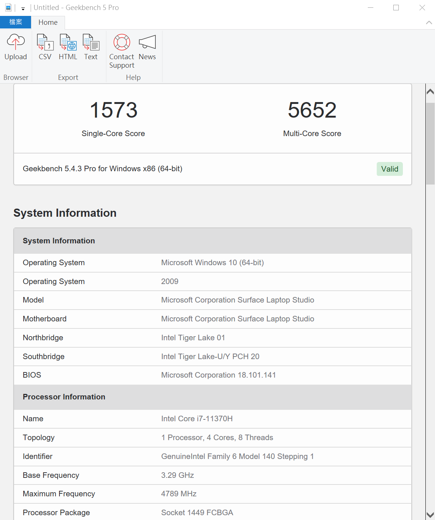Click the scrollbar down arrow
435x520 pixels.
pos(430,514)
